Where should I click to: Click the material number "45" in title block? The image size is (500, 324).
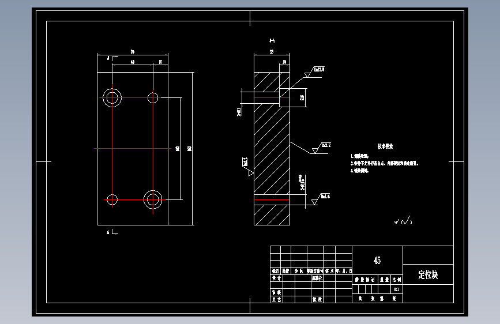pyautogui.click(x=377, y=261)
